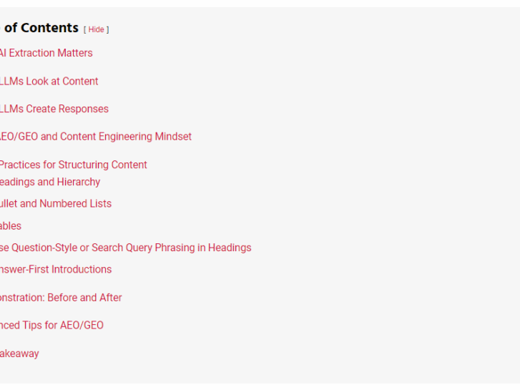Screen dimensions: 520x390
Task: Jump to the 'Tables' subsection link
Action: tap(11, 225)
